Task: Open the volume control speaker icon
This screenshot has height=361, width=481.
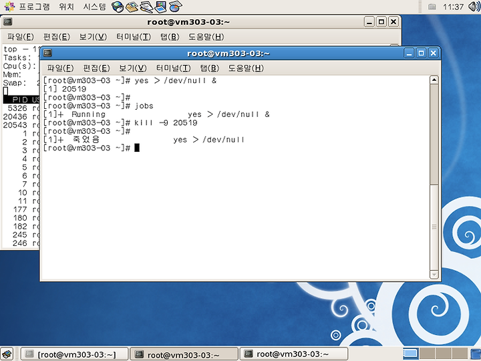Action: [x=474, y=7]
